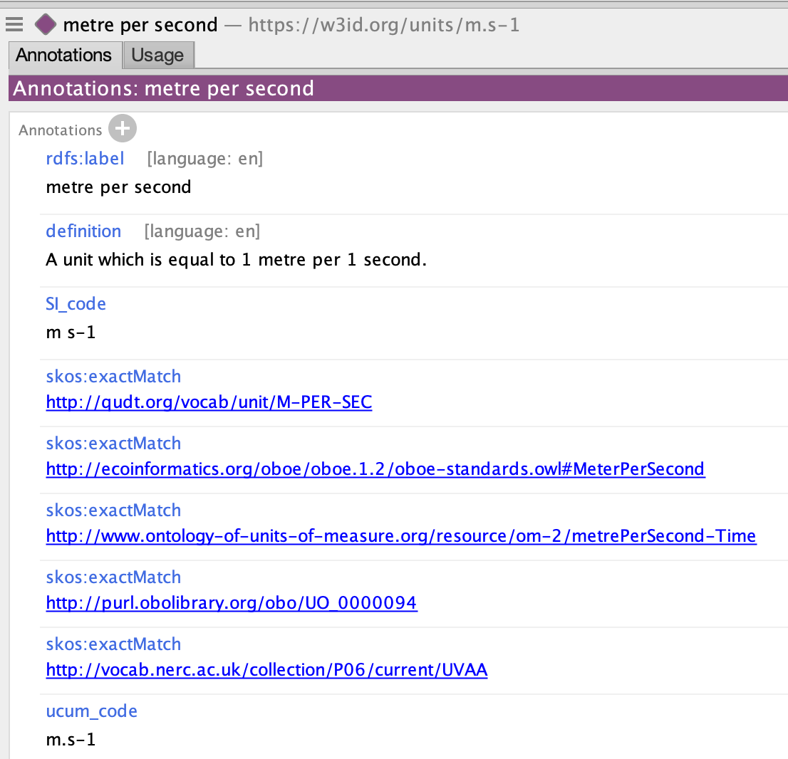The image size is (788, 759).
Task: Click skos:exactMatch above the ecoinformatics link
Action: point(113,443)
